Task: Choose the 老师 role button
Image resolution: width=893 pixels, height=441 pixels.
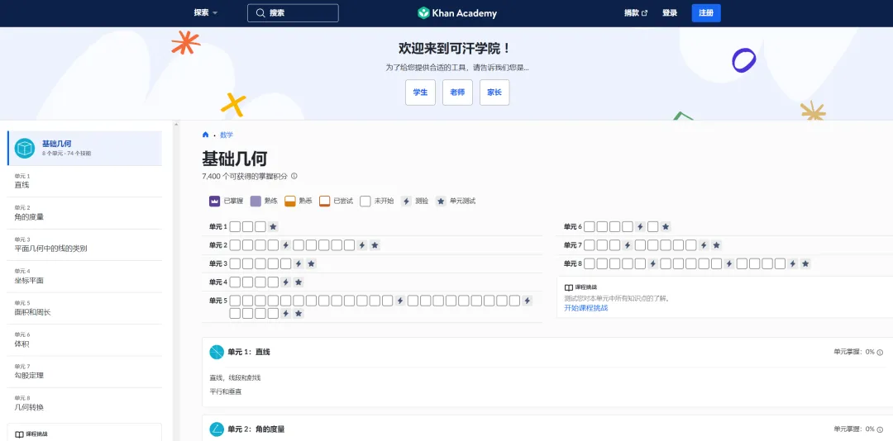Action: coord(457,92)
